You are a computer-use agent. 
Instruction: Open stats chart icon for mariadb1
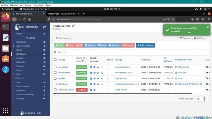pos(98,67)
